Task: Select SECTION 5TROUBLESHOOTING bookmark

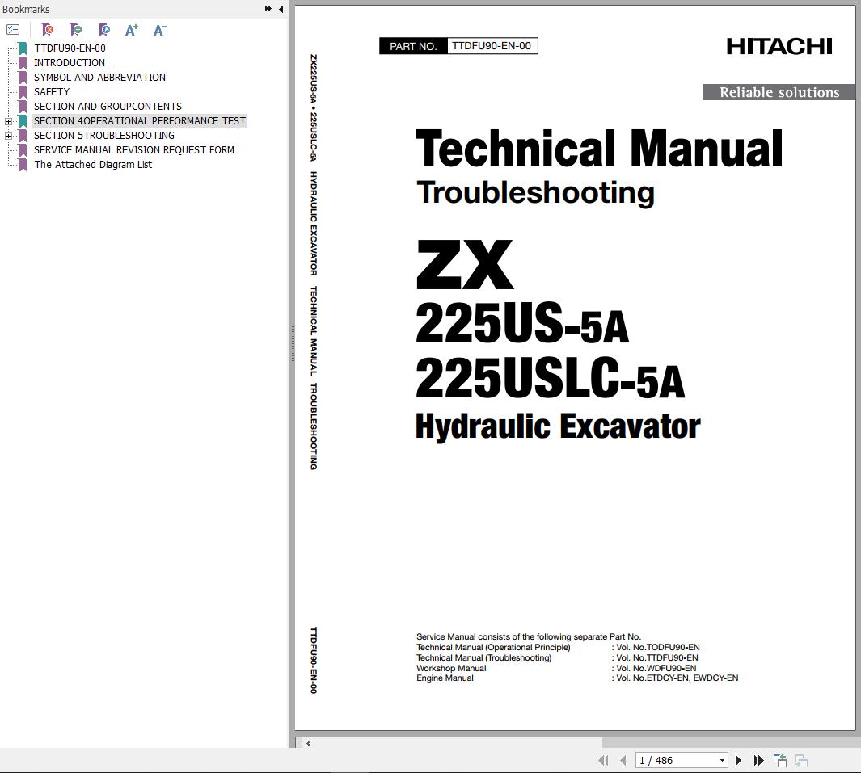Action: [x=103, y=136]
